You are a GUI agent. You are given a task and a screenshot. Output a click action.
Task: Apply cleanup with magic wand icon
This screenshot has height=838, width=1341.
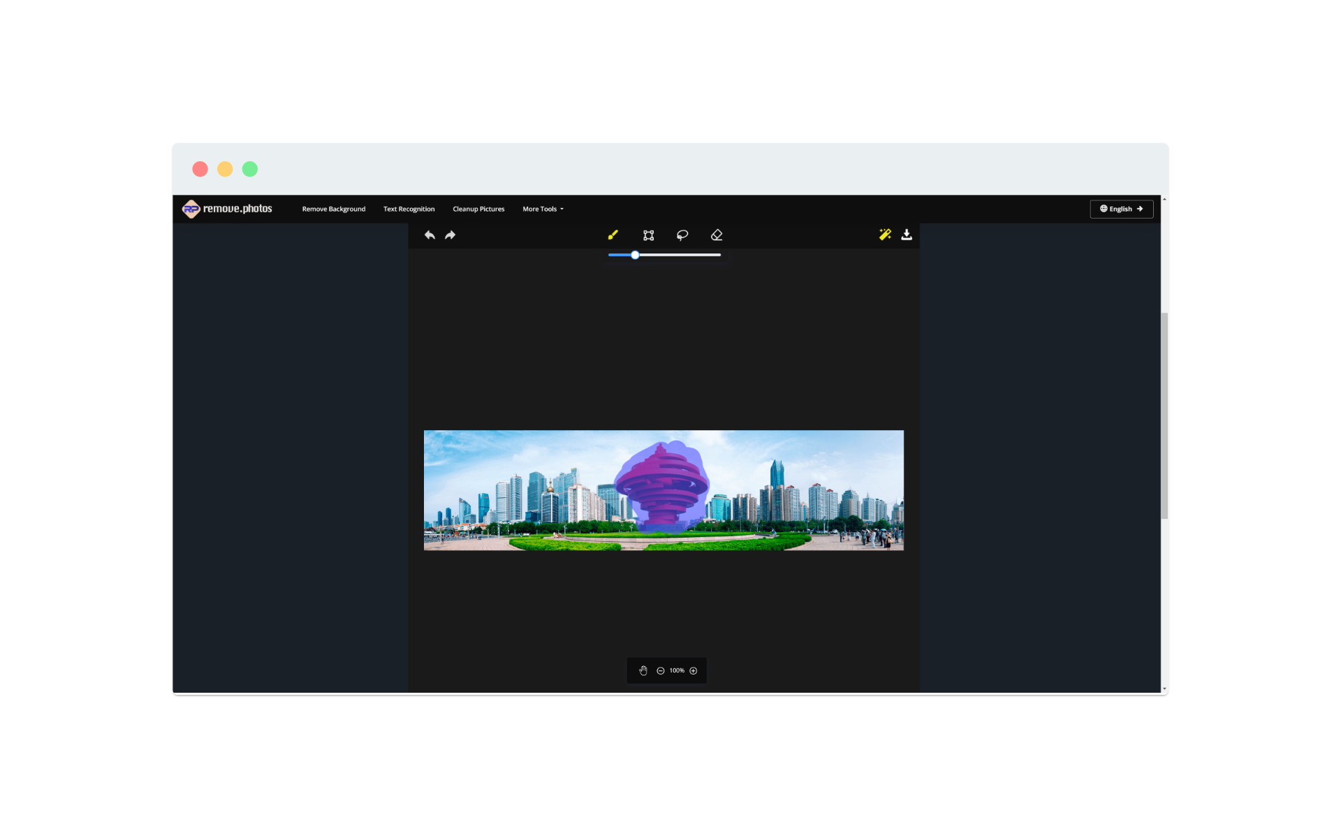coord(885,235)
